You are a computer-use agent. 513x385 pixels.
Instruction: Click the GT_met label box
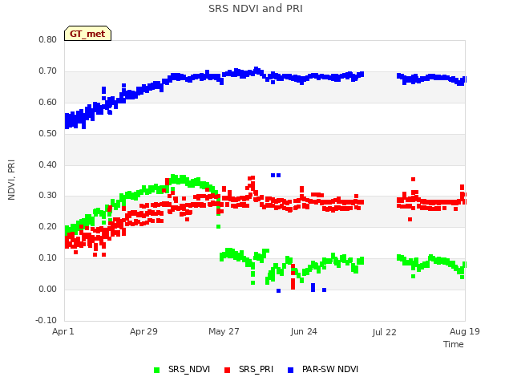coord(87,34)
